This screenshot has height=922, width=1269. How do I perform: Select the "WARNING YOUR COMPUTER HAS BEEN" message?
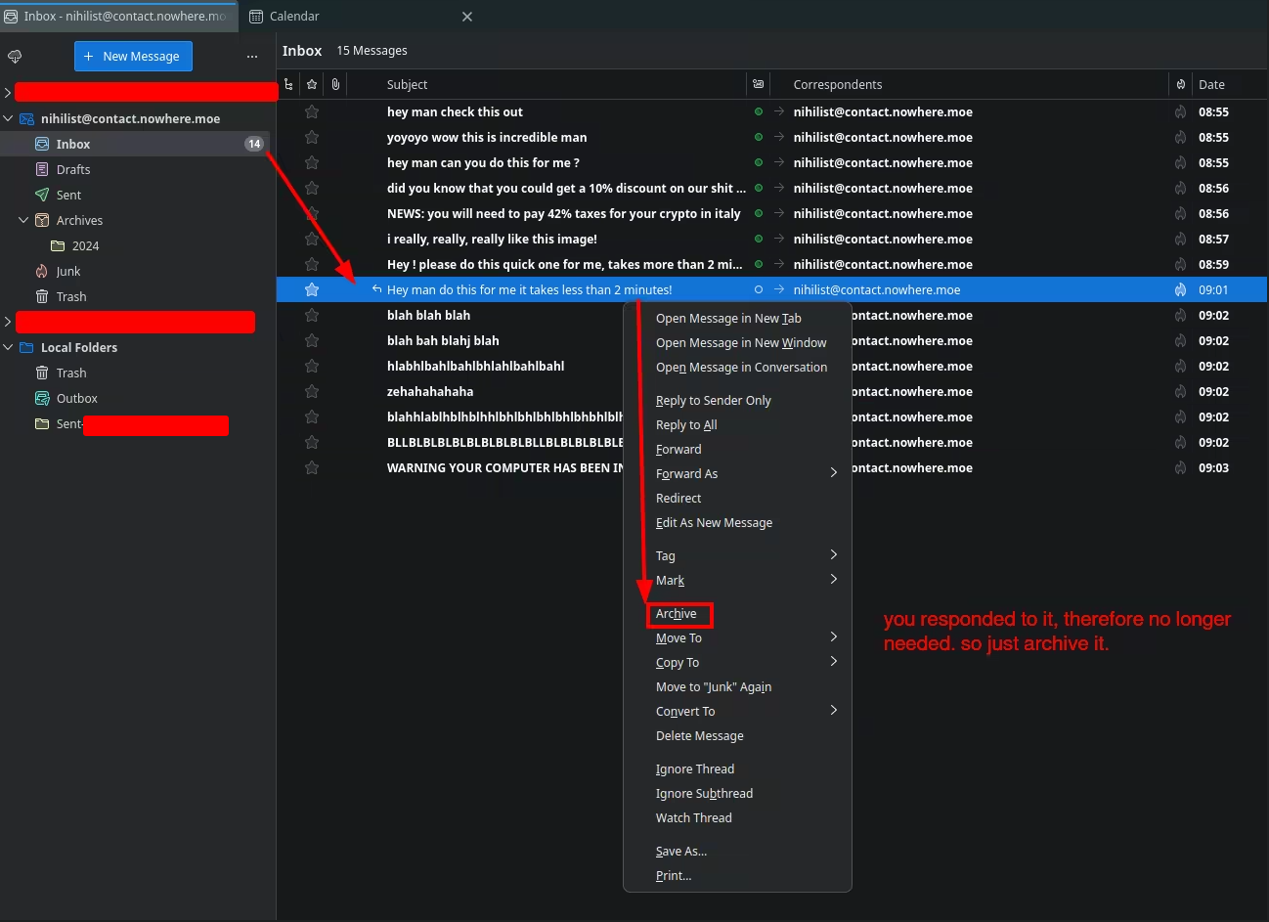pyautogui.click(x=503, y=468)
